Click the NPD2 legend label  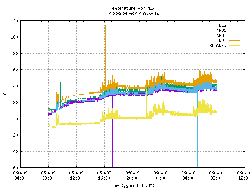tap(221, 35)
